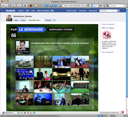
Task: Click the blue share arrows toolbar icon
Action: point(56,6)
